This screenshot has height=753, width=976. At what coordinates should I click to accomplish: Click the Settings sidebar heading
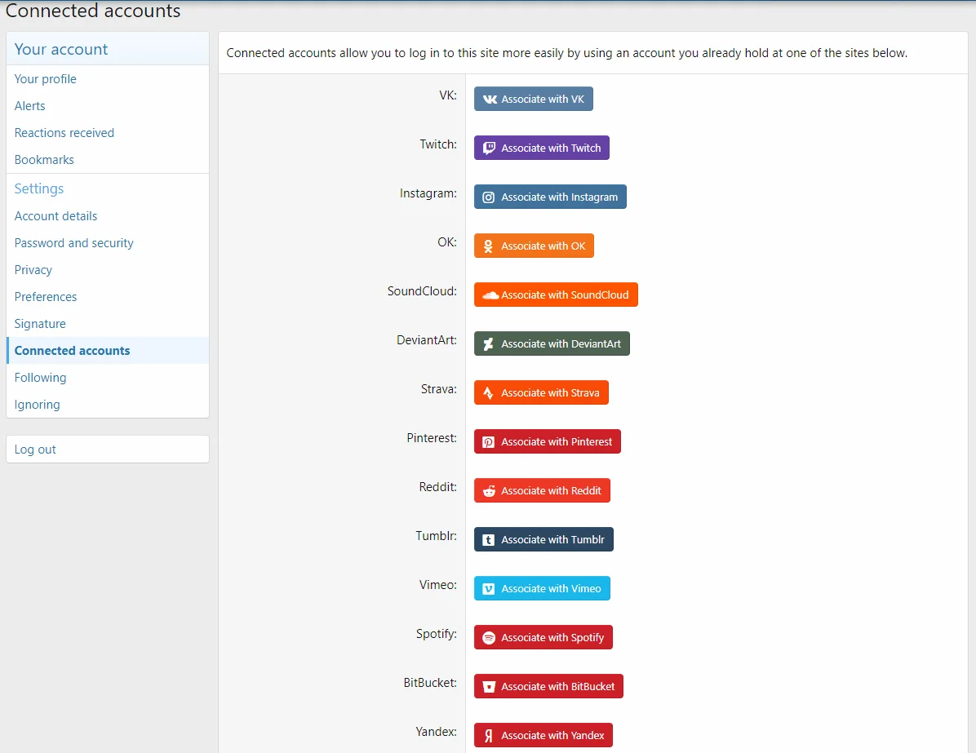[x=39, y=188]
